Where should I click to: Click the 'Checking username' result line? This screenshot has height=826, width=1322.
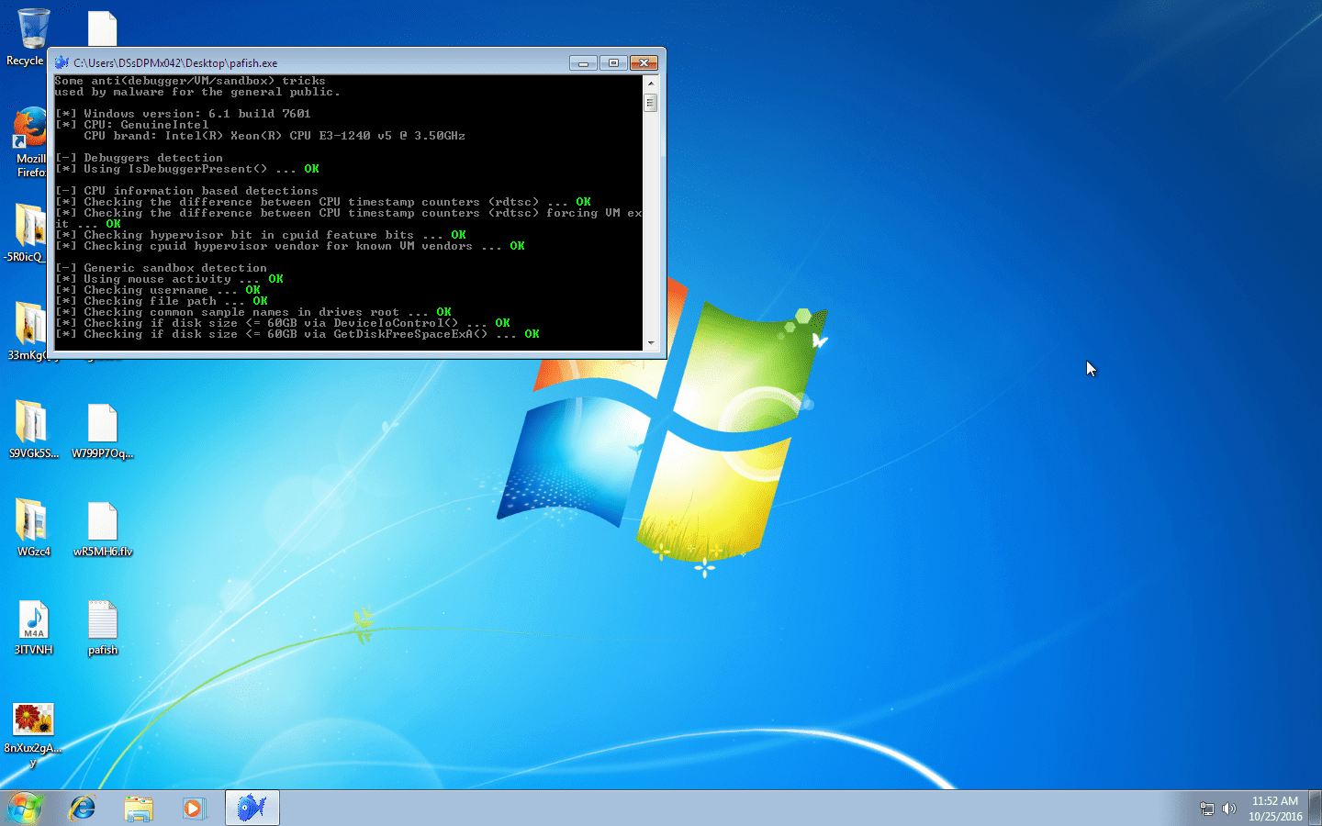tap(158, 290)
